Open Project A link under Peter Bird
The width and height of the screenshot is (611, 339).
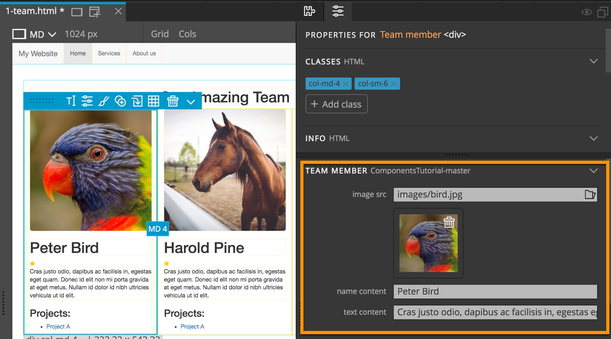coord(58,327)
